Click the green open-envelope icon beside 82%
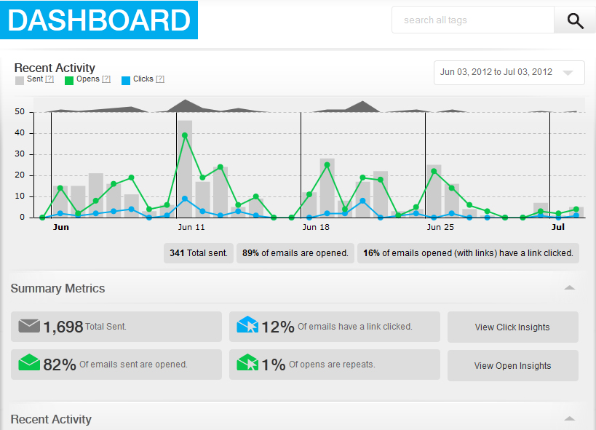This screenshot has height=430, width=596. (29, 363)
